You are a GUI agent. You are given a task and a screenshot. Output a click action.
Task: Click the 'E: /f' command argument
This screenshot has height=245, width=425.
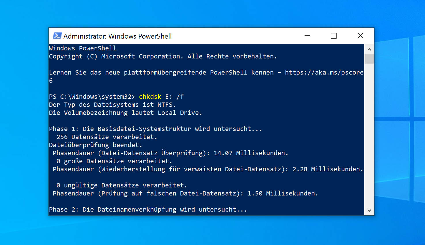point(175,97)
